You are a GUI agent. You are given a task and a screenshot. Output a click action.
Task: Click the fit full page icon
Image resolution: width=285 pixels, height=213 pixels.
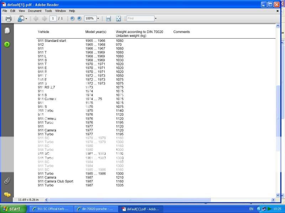coord(119,18)
